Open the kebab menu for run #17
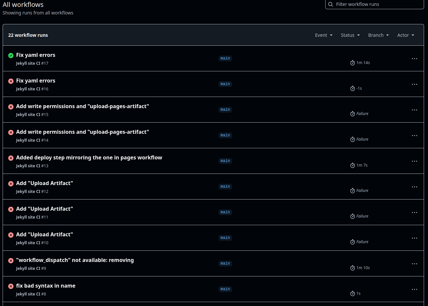The height and width of the screenshot is (306, 428). point(414,59)
